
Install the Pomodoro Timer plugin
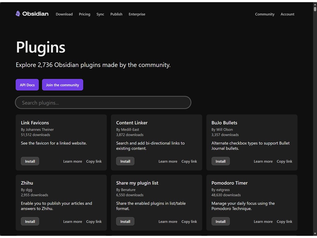pos(220,222)
